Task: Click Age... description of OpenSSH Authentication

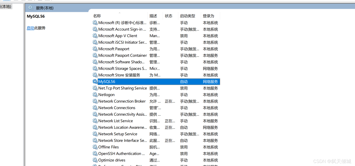Action: coord(154,154)
